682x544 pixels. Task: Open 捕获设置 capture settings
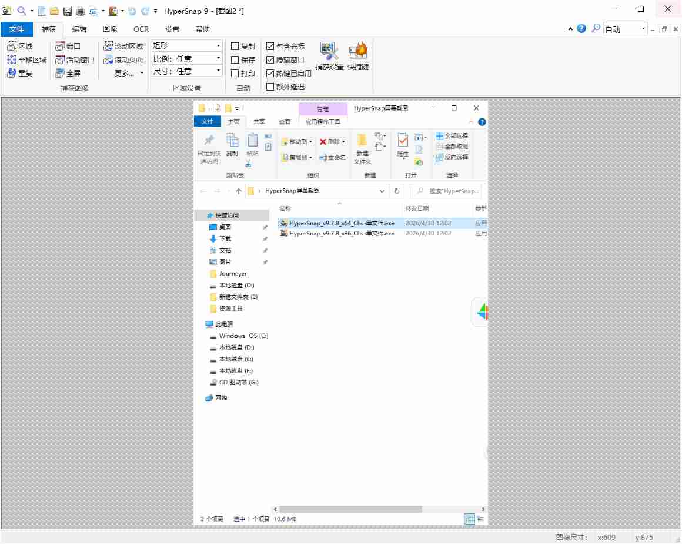click(x=329, y=56)
